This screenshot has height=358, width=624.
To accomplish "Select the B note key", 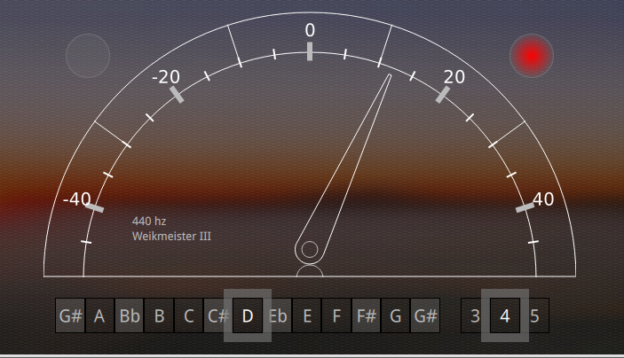I will tap(159, 315).
